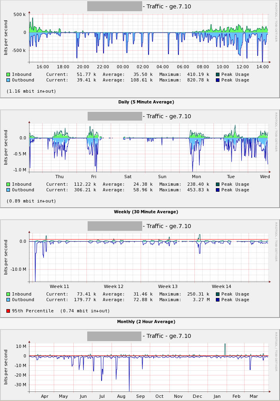Click the Aug label on yearly axis
280x401 pixels.
tap(121, 396)
